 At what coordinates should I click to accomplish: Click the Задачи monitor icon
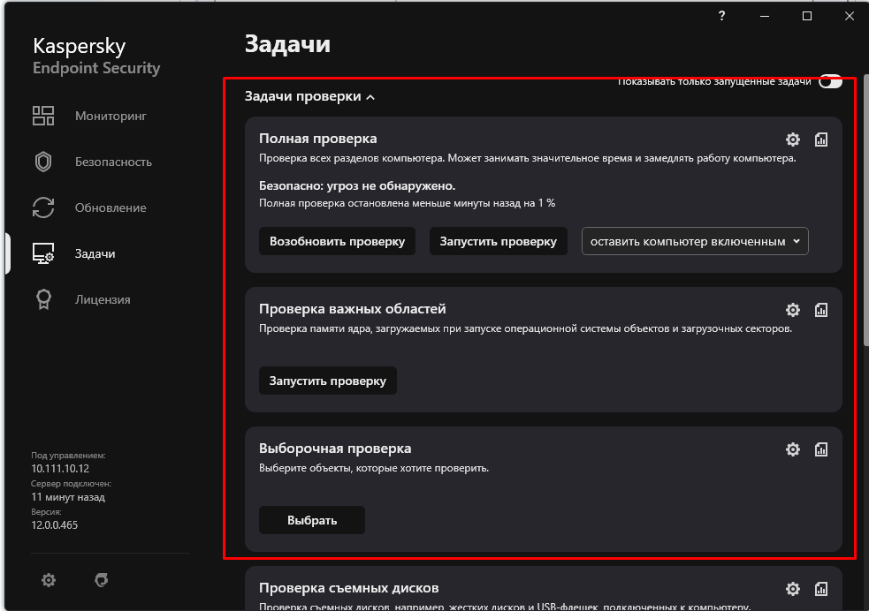[x=43, y=253]
